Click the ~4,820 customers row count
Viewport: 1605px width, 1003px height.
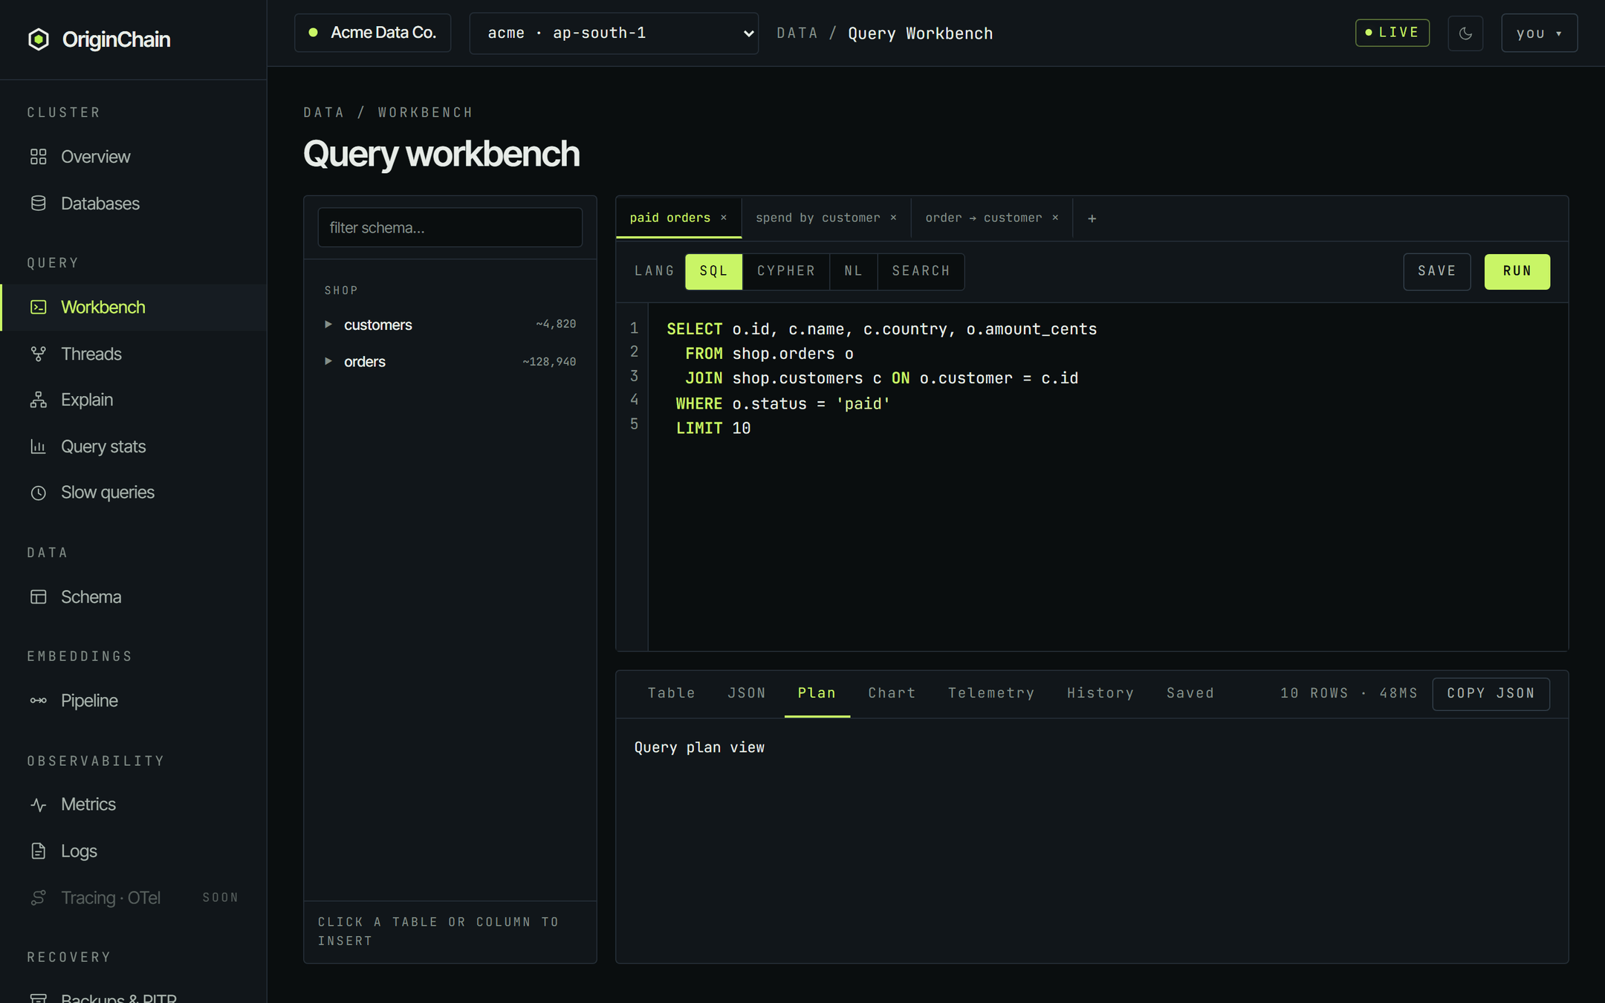[x=556, y=324]
